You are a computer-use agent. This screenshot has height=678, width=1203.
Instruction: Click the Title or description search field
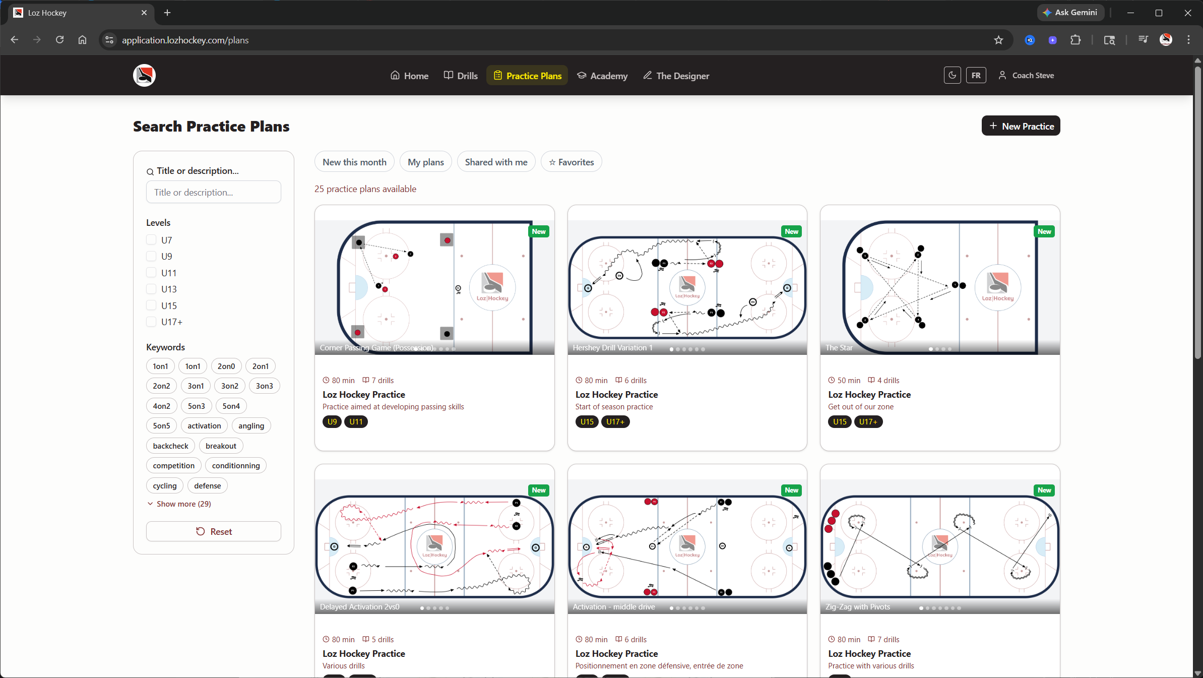click(214, 192)
